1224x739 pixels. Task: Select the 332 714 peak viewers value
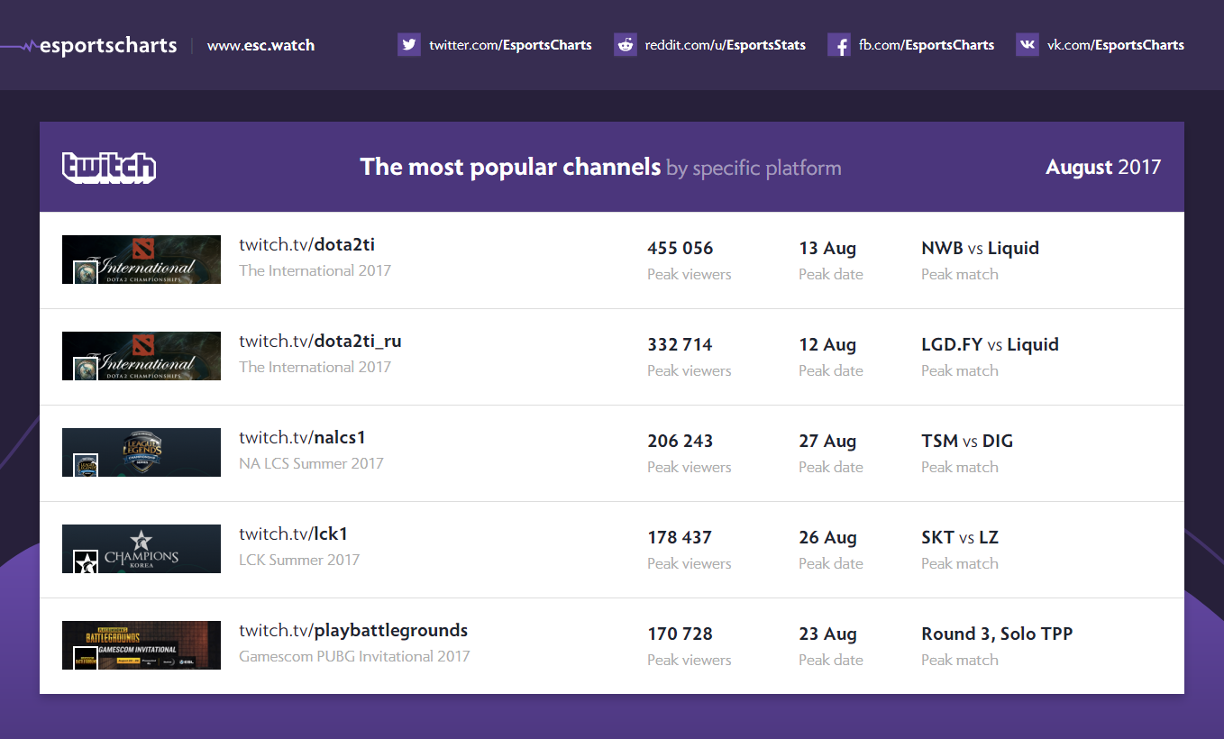point(680,344)
